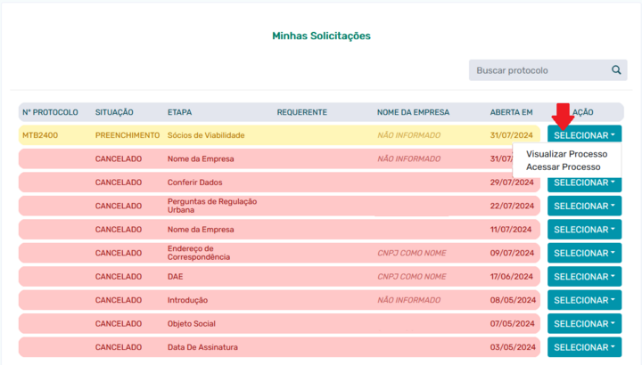The image size is (642, 365).
Task: Choose Visualizar Processo from the dropdown menu
Action: pos(567,154)
